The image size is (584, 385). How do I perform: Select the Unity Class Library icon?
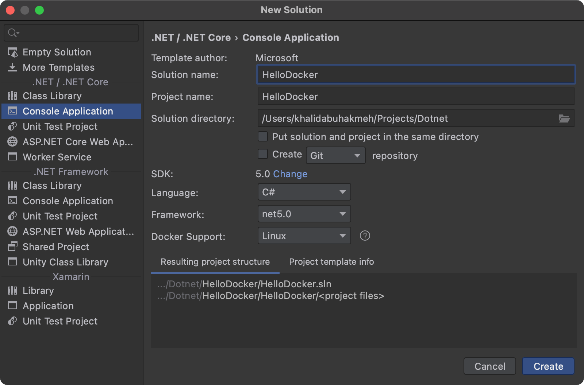point(13,262)
